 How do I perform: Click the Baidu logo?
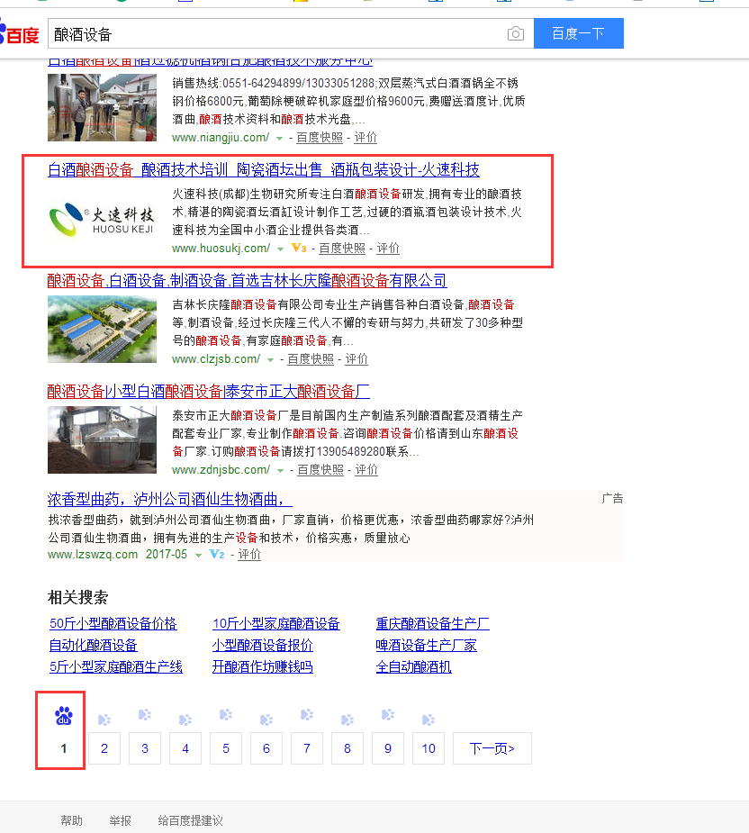(x=20, y=33)
